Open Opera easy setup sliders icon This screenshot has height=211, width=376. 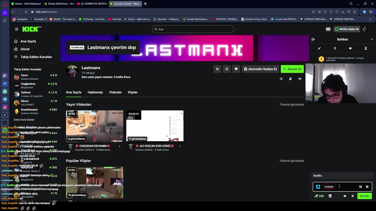(x=349, y=12)
